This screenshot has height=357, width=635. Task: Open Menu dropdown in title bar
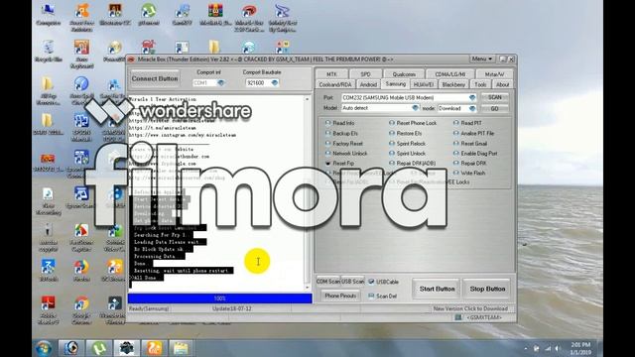pos(482,59)
